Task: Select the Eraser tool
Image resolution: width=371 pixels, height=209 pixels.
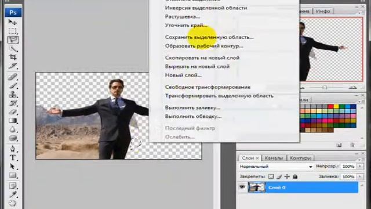Action: [x=13, y=112]
